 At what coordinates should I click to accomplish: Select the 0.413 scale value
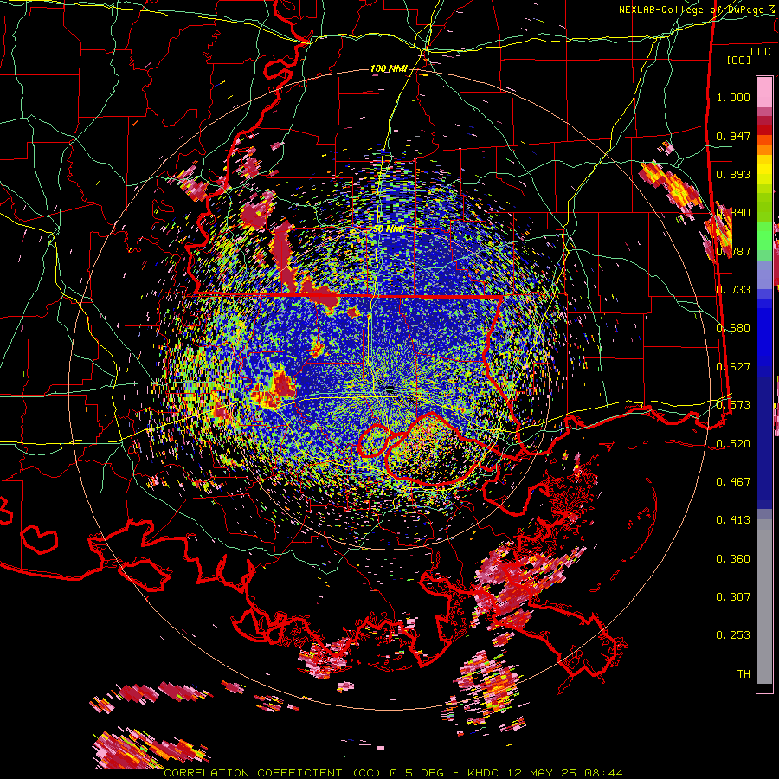coord(733,519)
